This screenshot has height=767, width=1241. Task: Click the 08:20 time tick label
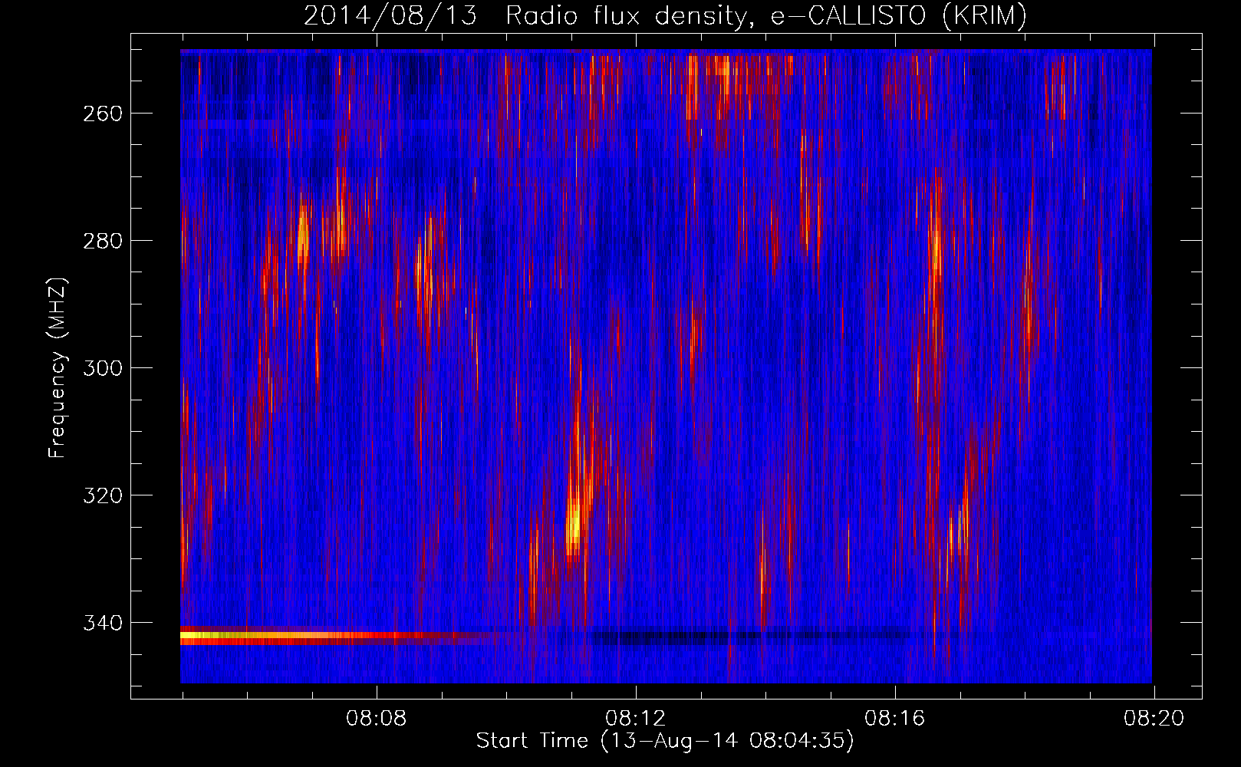(x=1154, y=719)
